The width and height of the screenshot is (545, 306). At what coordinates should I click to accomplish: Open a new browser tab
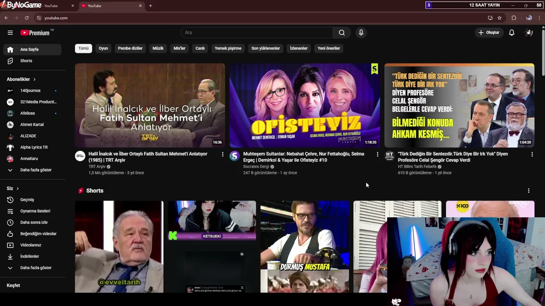pos(150,6)
